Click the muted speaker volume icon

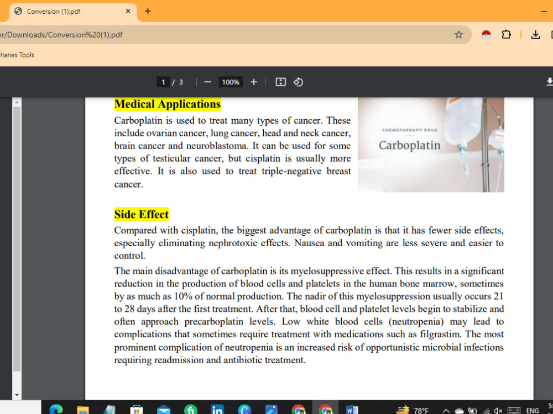point(498,411)
